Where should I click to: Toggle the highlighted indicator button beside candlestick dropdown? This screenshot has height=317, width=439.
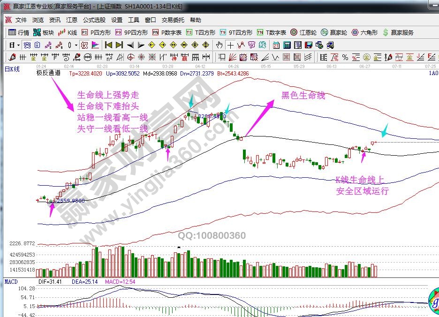point(84,45)
